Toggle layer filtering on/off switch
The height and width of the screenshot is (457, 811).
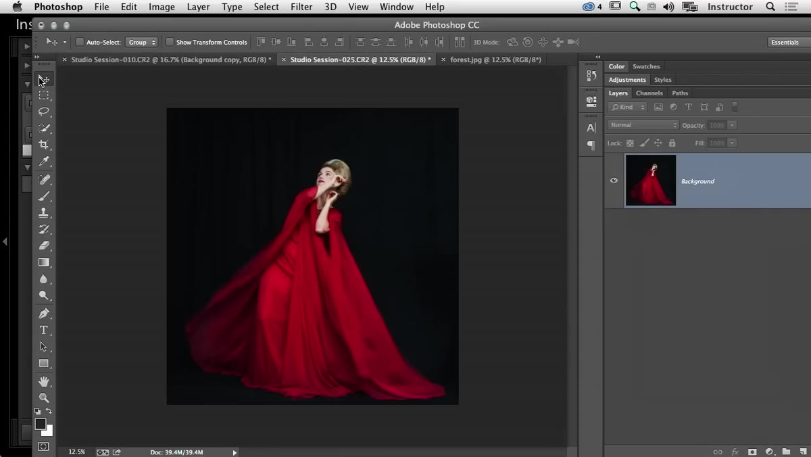[735, 107]
